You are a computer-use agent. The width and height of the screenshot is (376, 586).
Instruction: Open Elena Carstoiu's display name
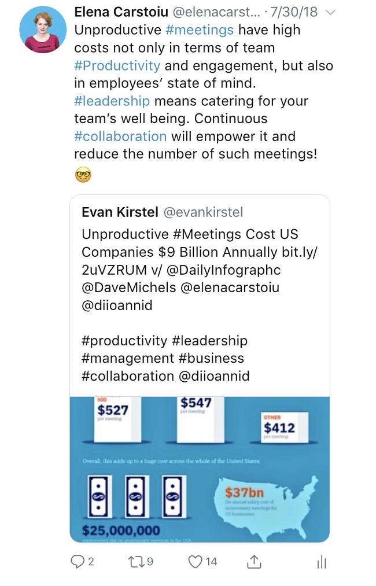click(x=121, y=12)
